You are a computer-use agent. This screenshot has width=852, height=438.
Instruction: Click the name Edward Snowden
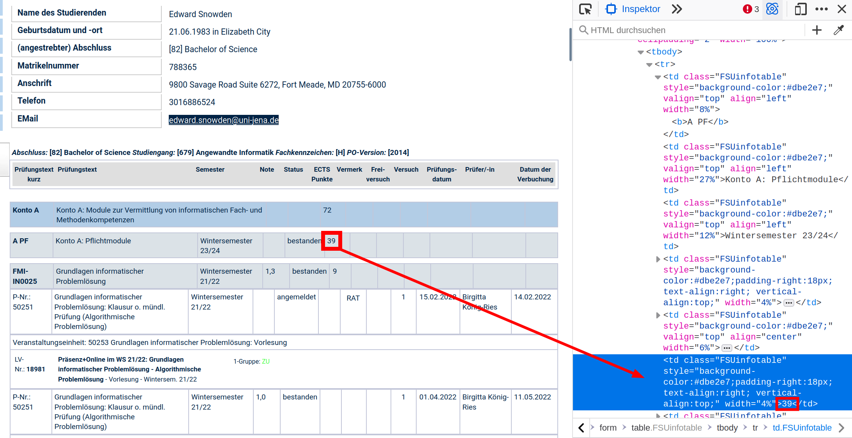tap(200, 14)
